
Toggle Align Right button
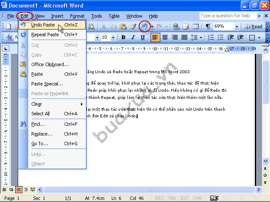(175, 37)
